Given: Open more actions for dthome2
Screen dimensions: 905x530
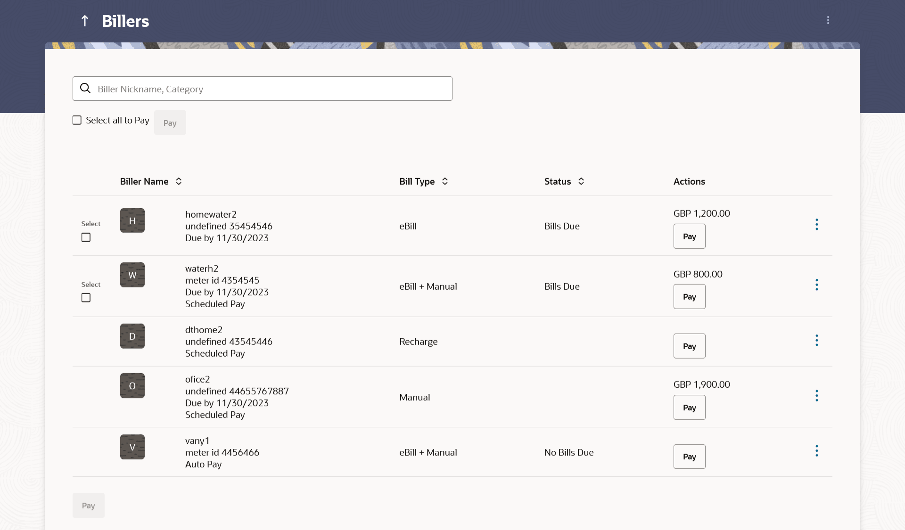Looking at the screenshot, I should pyautogui.click(x=816, y=341).
